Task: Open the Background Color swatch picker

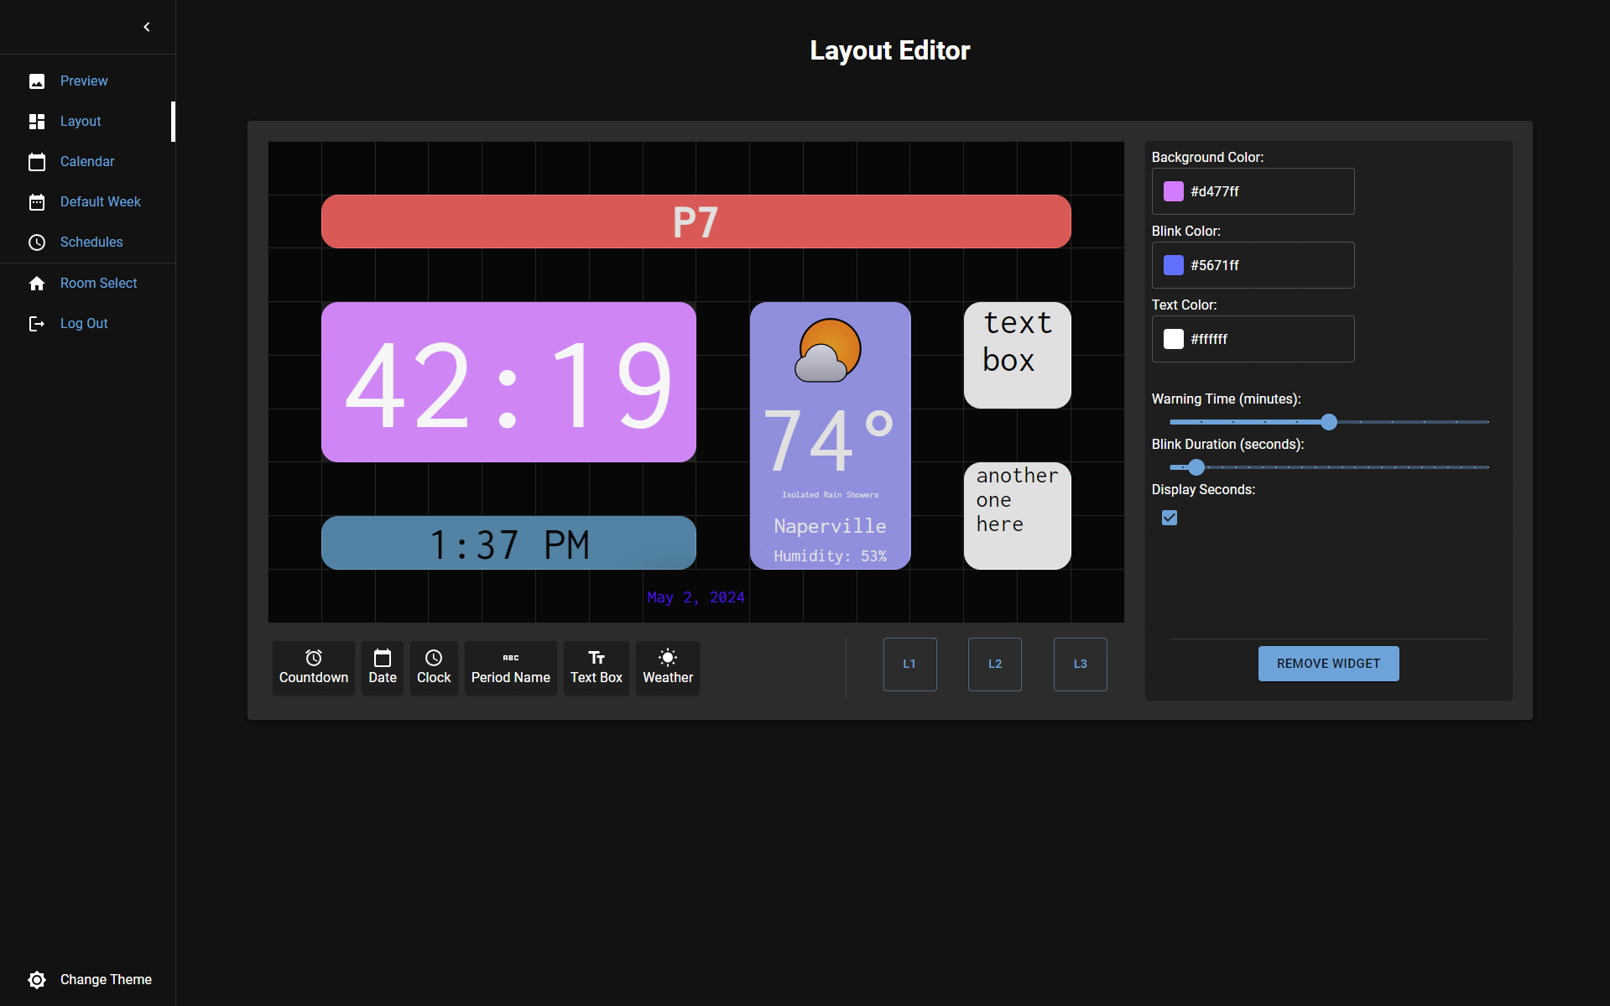Action: point(1174,191)
